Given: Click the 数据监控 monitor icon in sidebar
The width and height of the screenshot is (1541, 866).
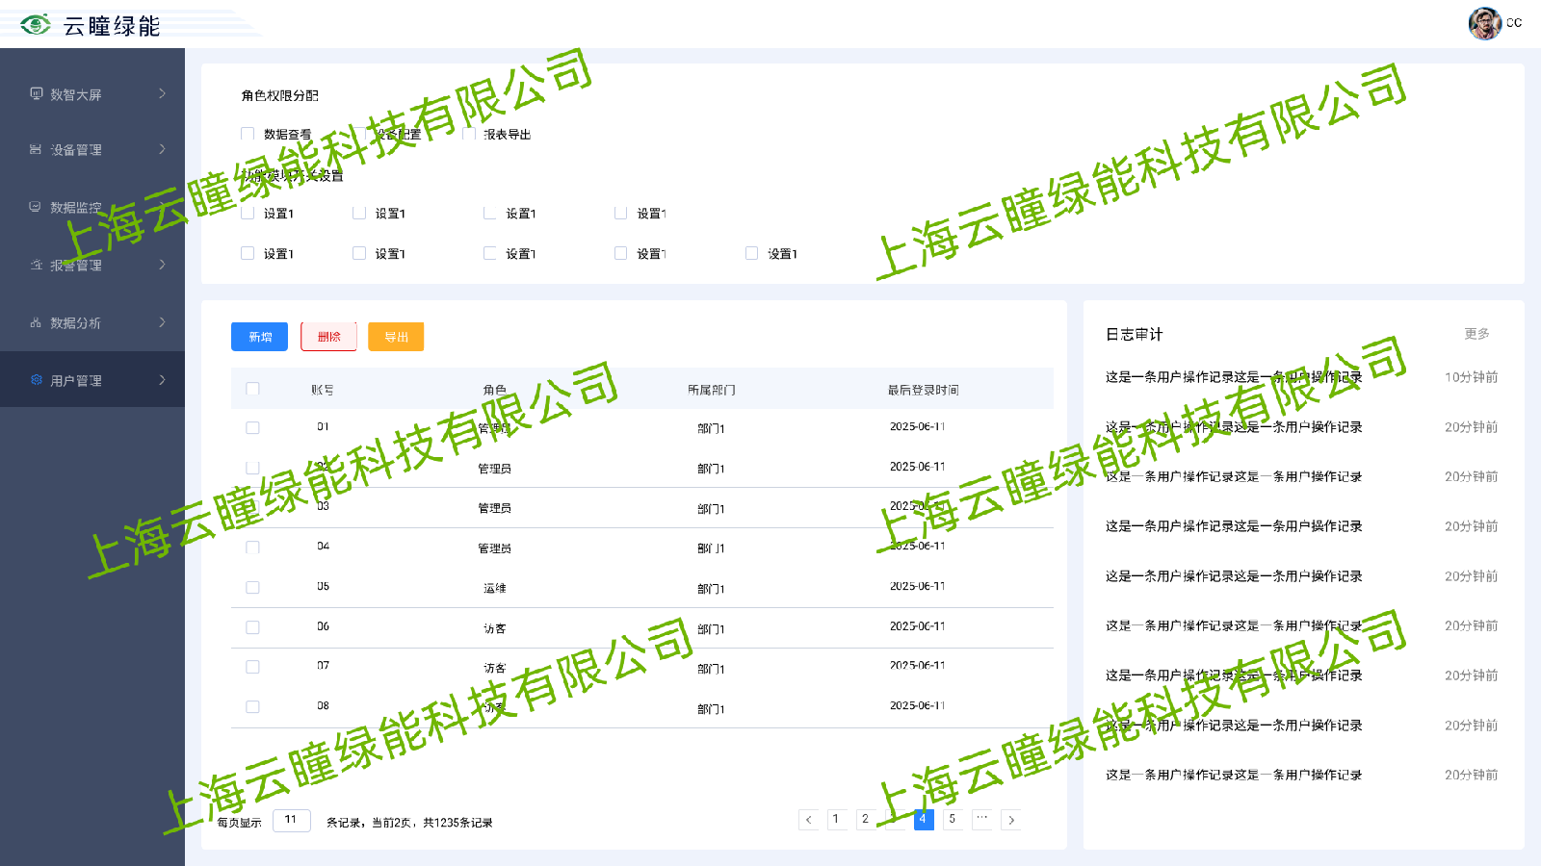Looking at the screenshot, I should pyautogui.click(x=36, y=207).
